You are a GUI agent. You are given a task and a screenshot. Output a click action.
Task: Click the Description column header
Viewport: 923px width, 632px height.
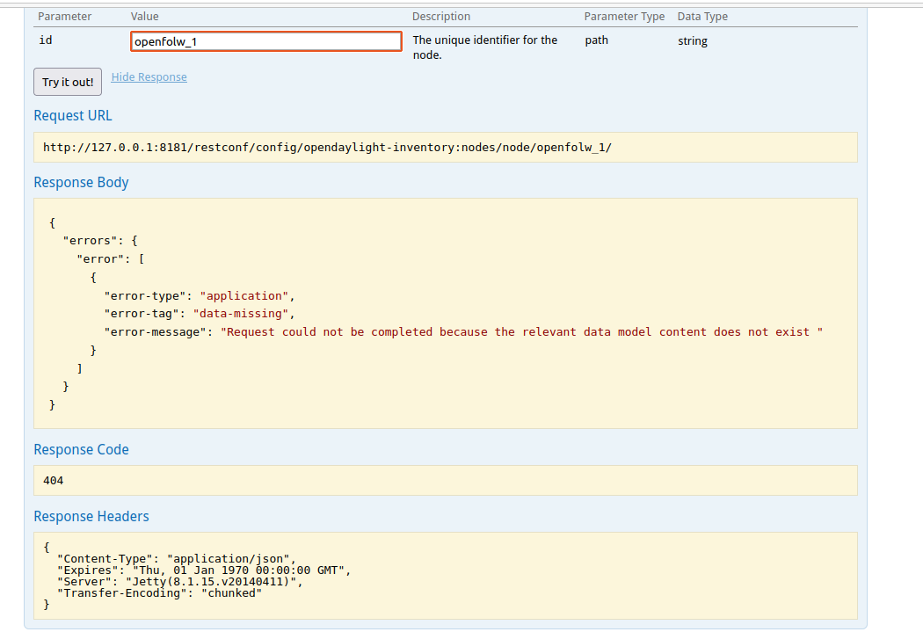click(x=441, y=17)
